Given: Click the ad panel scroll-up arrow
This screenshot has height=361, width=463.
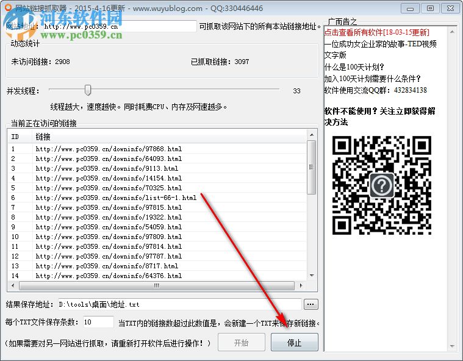Looking at the screenshot, I should click(x=452, y=32).
